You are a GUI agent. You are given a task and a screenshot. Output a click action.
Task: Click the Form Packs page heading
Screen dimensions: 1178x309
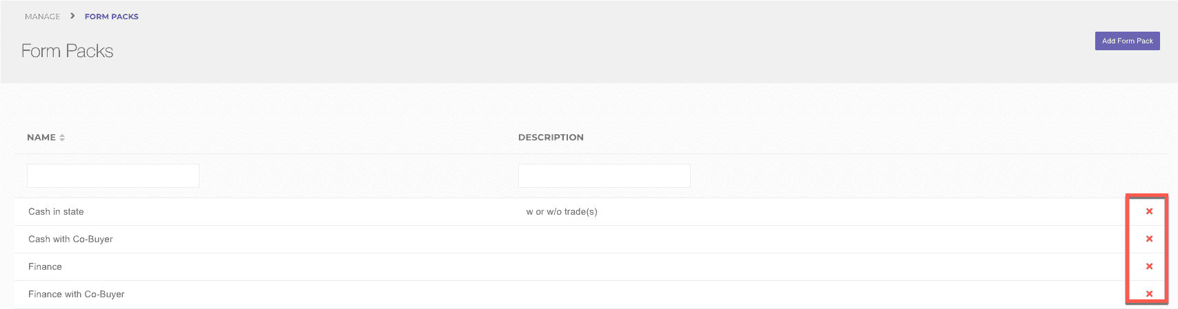[67, 51]
